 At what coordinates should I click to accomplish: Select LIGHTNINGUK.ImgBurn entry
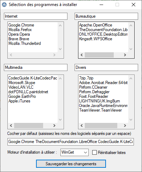coord(100,101)
